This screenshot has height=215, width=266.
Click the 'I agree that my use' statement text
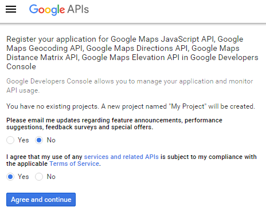[x=131, y=160]
